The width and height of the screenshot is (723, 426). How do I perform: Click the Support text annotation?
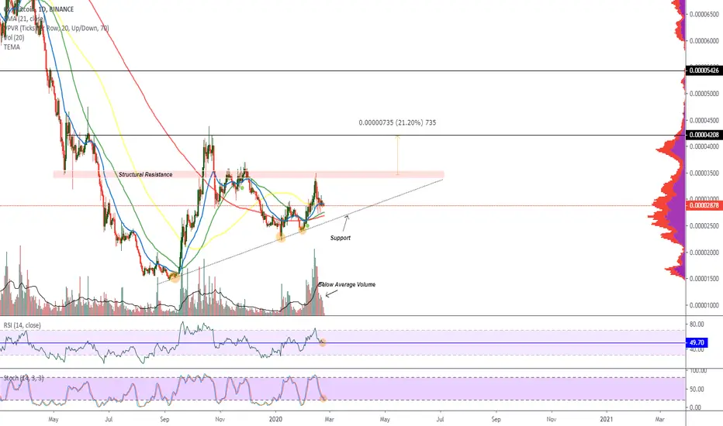[x=341, y=238]
